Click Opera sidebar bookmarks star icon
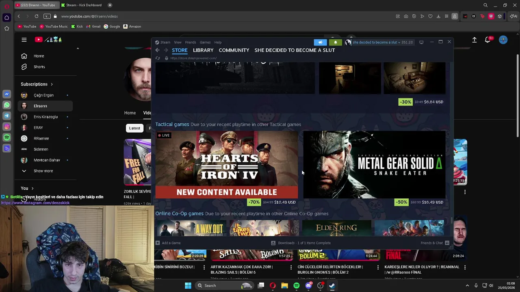This screenshot has height=292, width=520. [x=6, y=28]
